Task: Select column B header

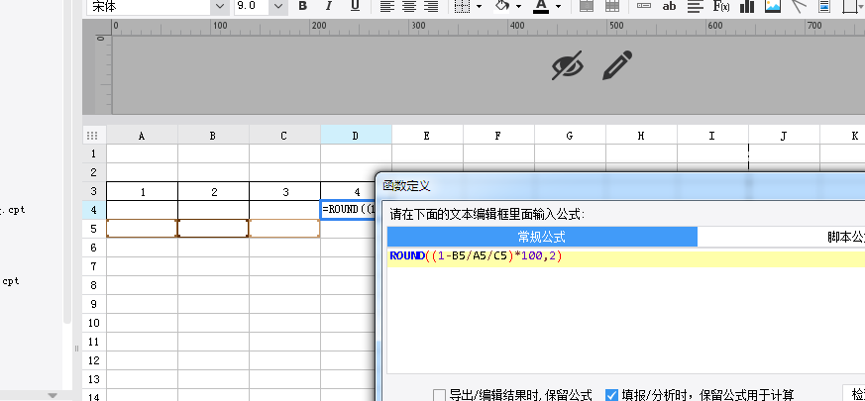Action: click(213, 135)
